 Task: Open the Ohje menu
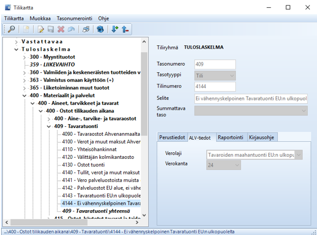104,18
